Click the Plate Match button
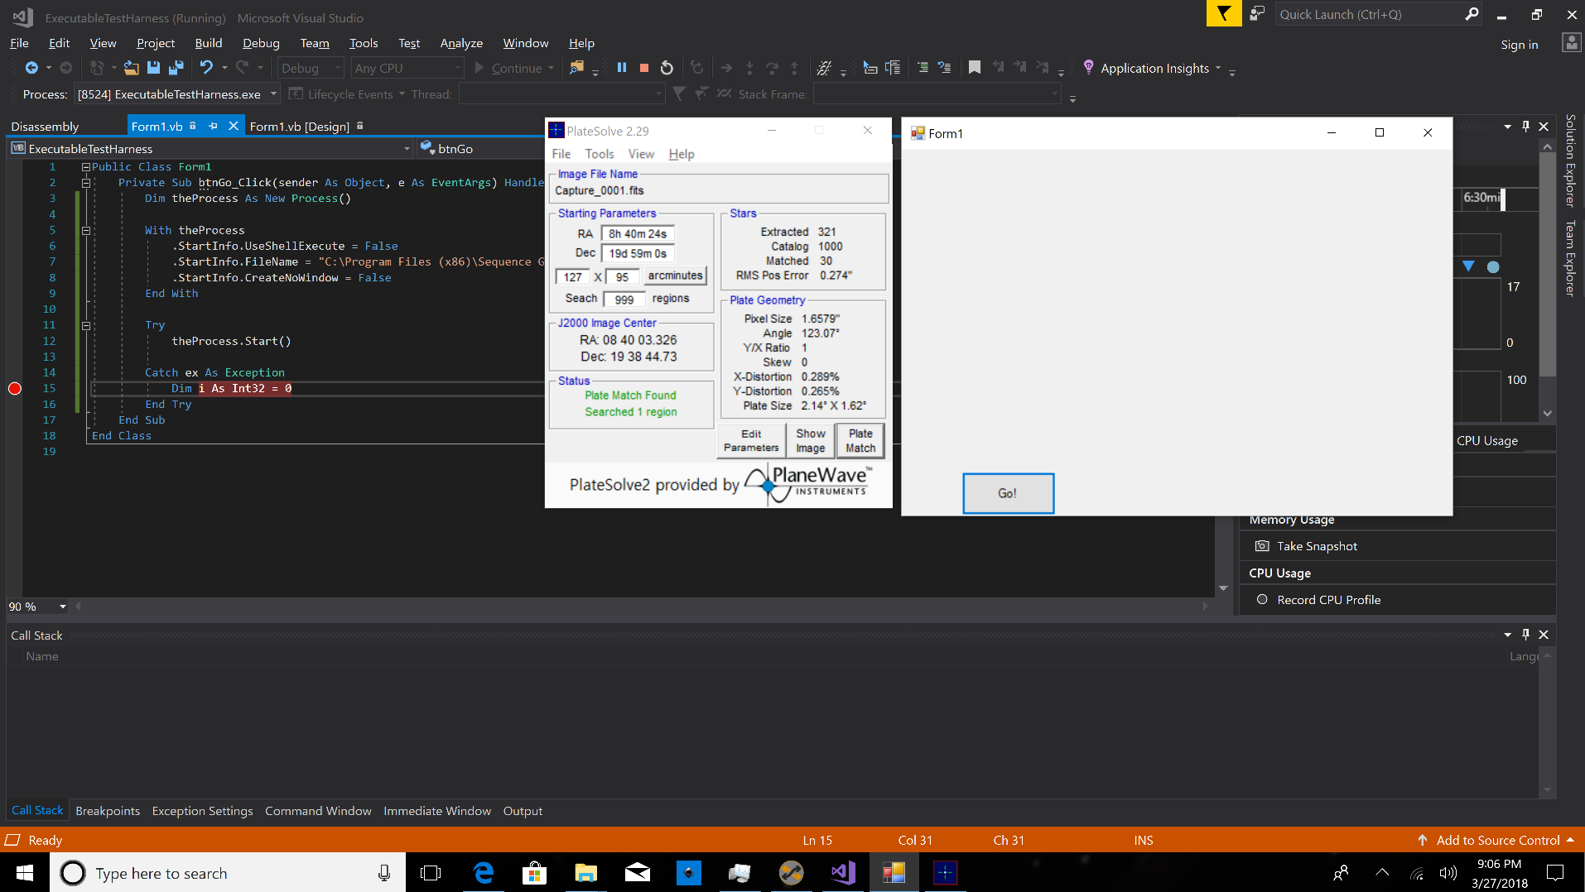Screen dimensions: 1585x892 860,440
